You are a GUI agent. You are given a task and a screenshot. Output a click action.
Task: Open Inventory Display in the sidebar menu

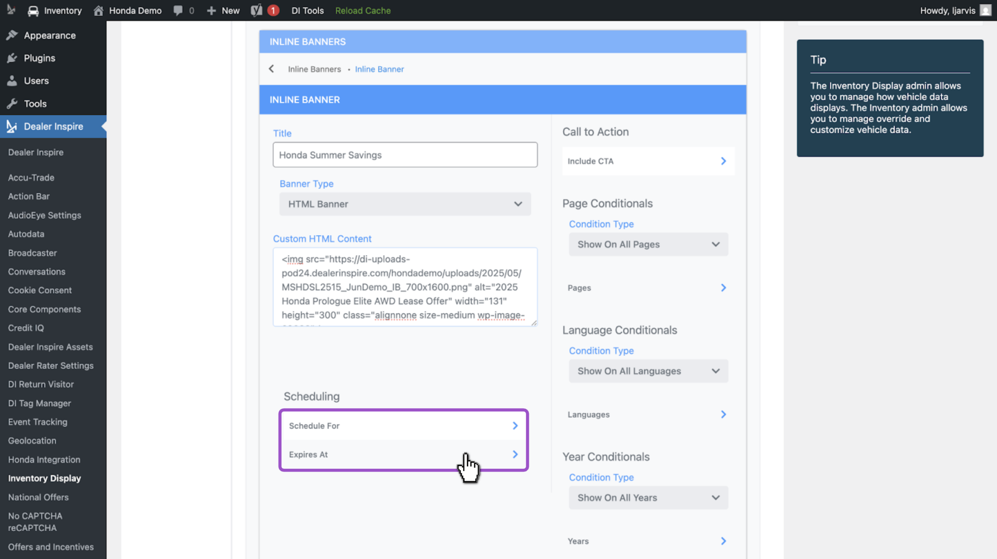(x=44, y=478)
